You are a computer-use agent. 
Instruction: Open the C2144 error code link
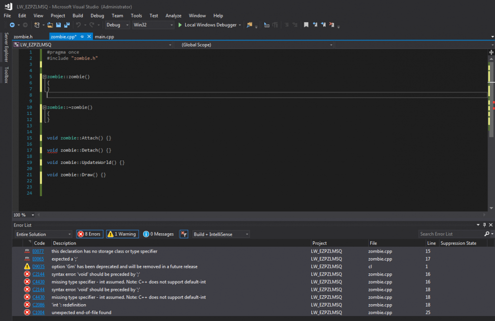39,274
